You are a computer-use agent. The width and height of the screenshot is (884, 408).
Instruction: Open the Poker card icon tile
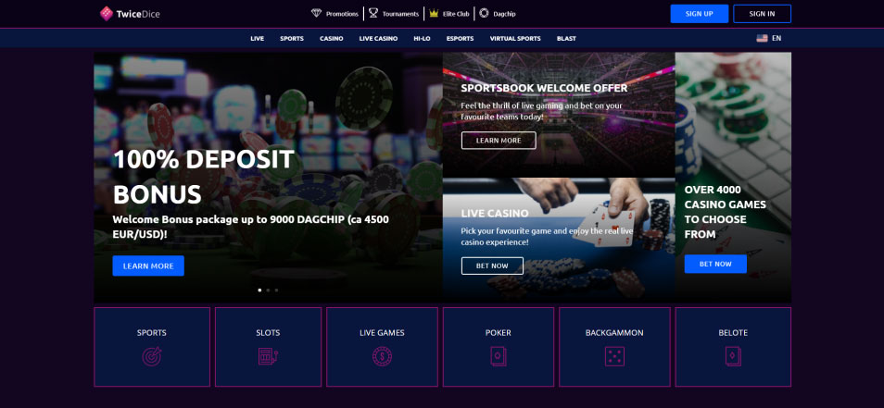[x=498, y=347]
